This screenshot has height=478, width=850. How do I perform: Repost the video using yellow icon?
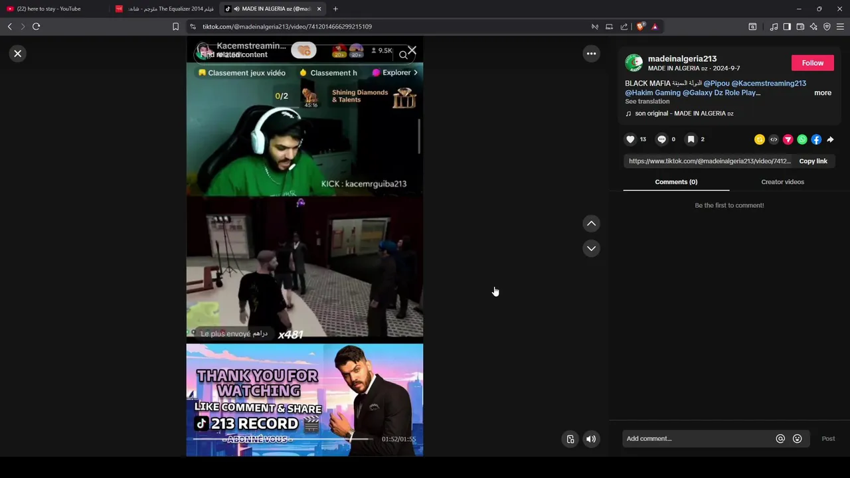tap(760, 139)
